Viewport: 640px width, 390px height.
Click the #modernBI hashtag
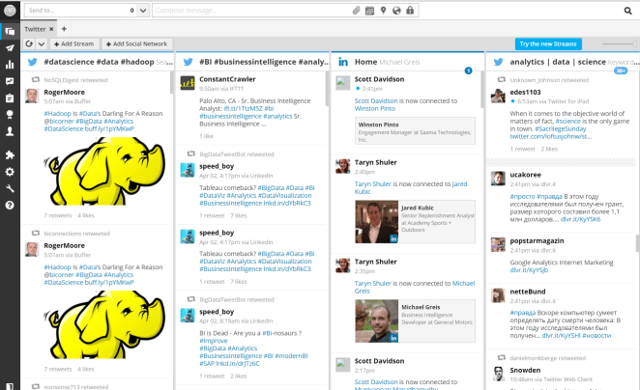[x=291, y=356]
